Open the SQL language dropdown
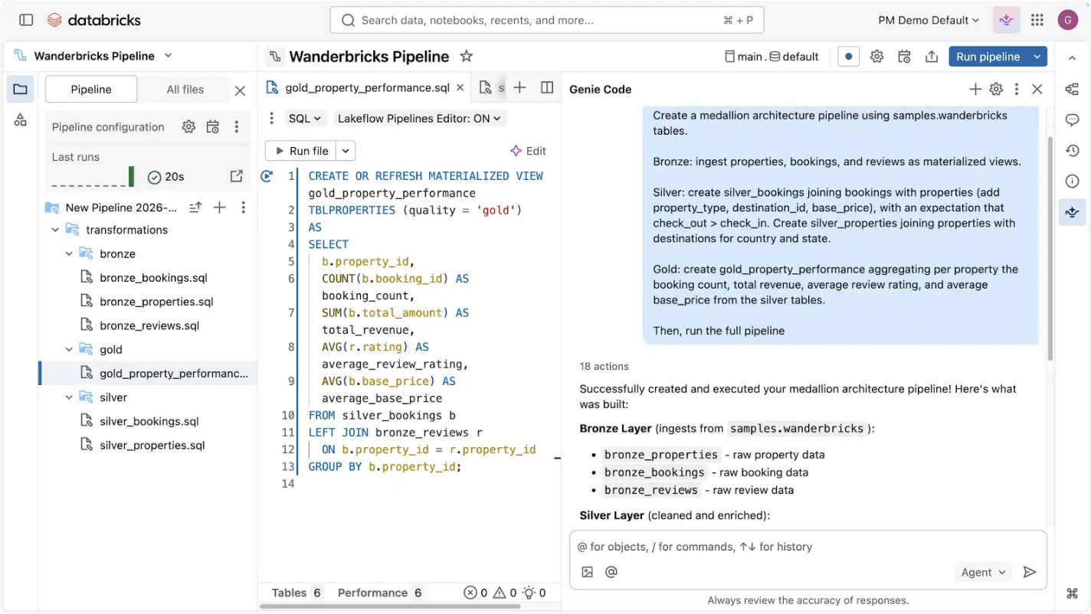 [304, 119]
